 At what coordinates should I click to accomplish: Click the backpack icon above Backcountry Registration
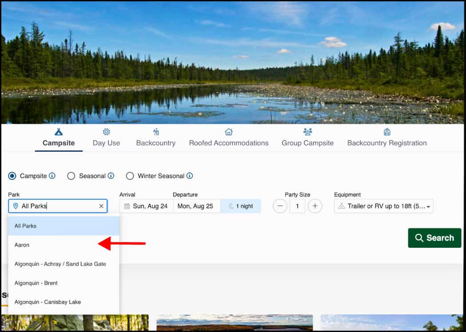[x=387, y=131]
